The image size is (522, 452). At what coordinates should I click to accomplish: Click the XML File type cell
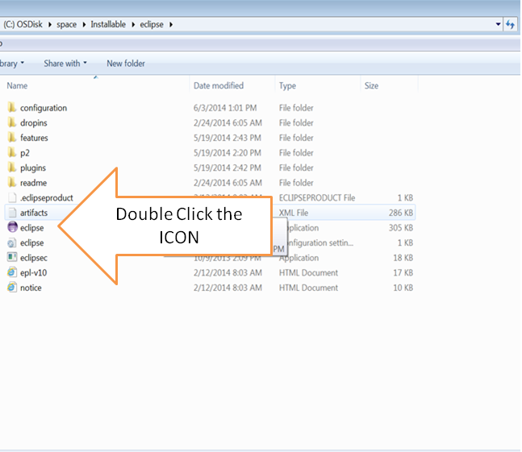tap(294, 213)
